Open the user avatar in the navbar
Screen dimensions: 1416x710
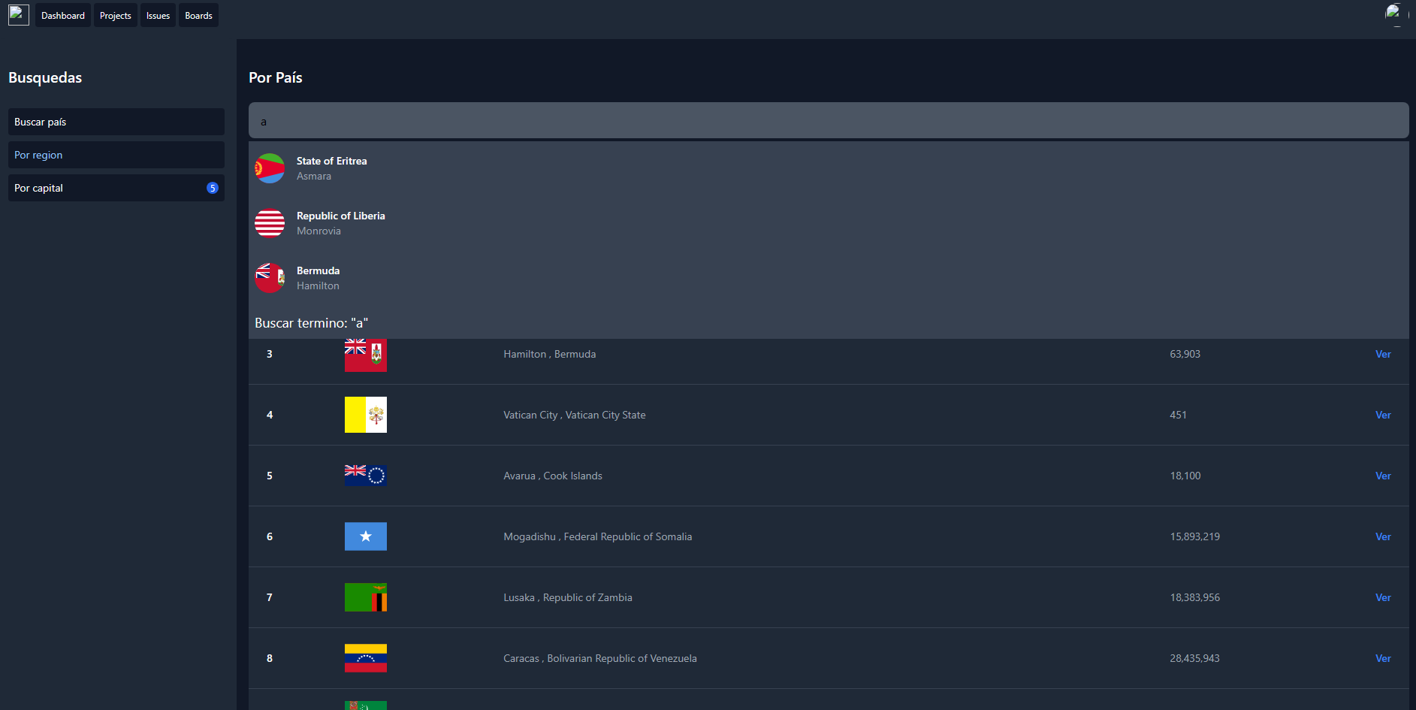pyautogui.click(x=1396, y=15)
